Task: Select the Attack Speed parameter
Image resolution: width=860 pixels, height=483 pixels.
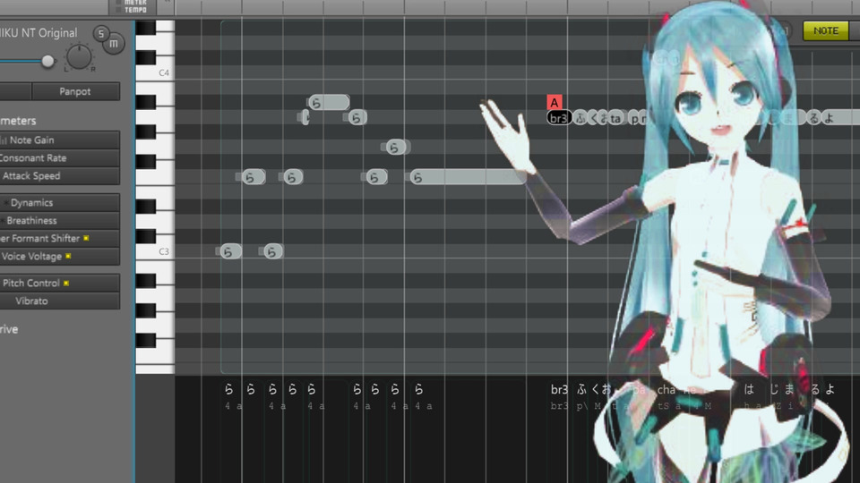Action: pos(59,176)
